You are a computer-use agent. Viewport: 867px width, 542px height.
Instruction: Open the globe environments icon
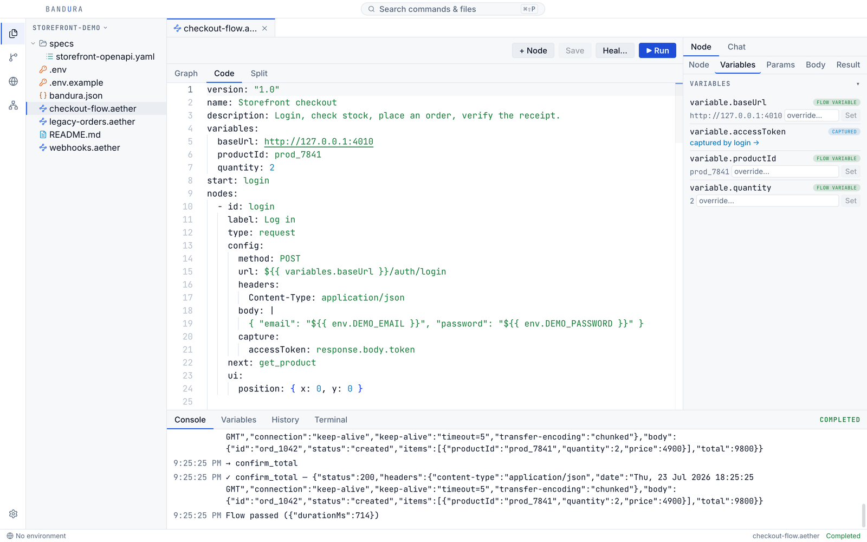coord(13,81)
